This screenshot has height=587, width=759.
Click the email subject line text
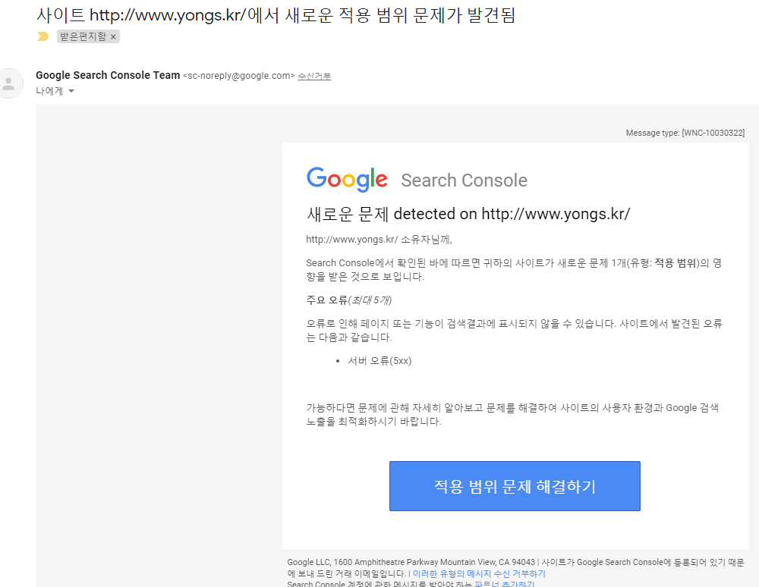pos(276,15)
